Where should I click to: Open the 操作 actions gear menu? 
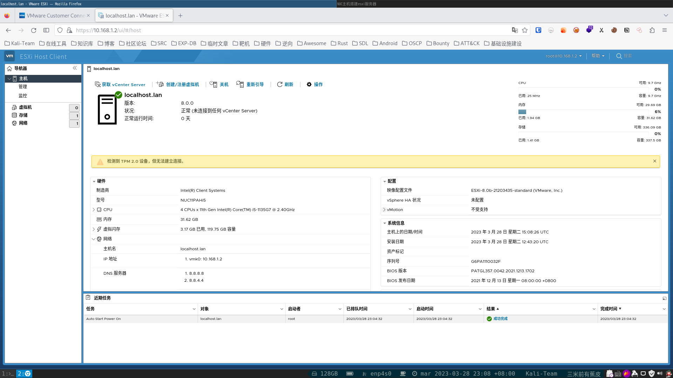click(x=314, y=84)
